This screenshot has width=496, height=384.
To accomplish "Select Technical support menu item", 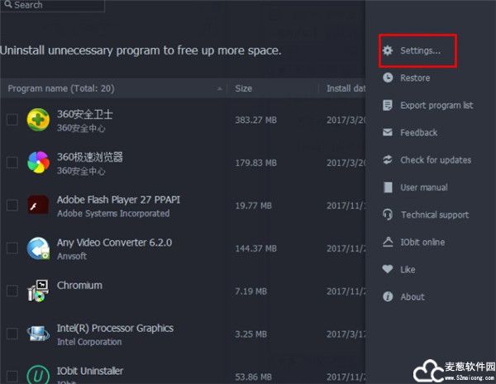I will (435, 215).
